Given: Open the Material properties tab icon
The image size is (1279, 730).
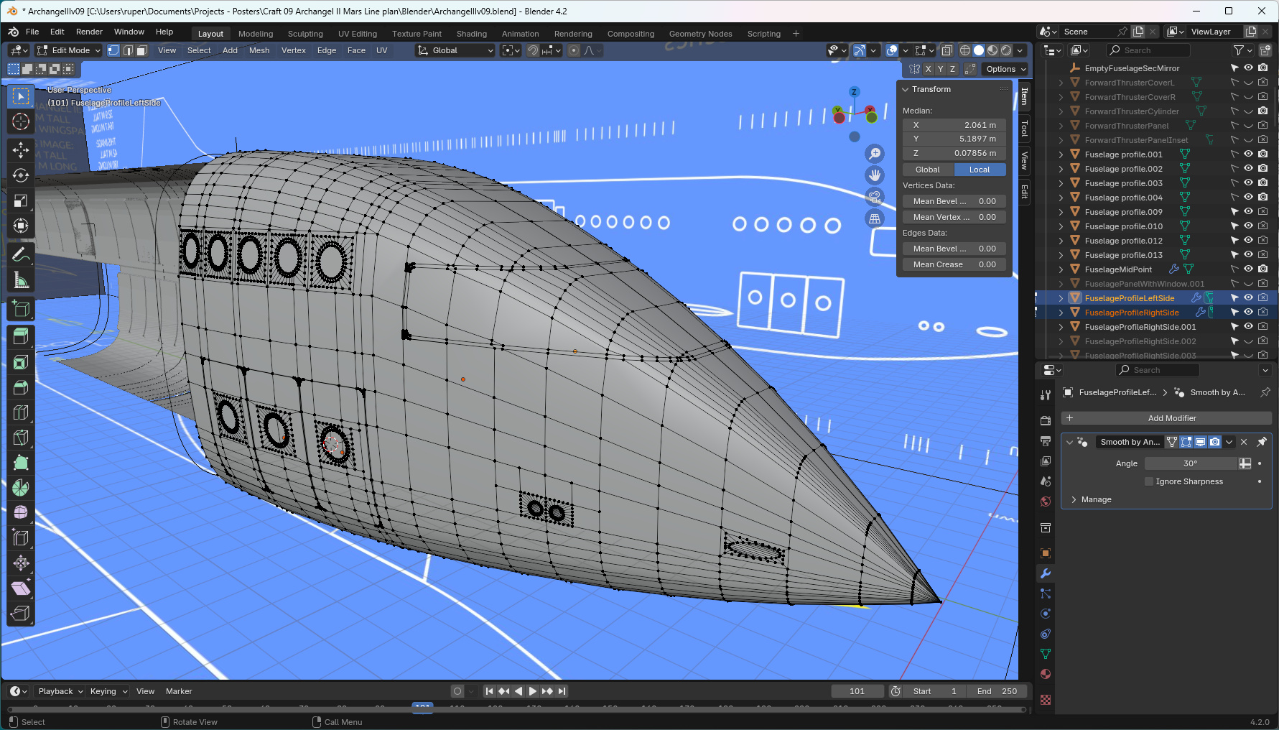Looking at the screenshot, I should tap(1046, 674).
